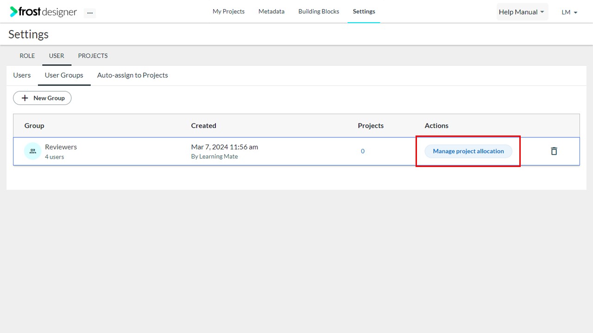The image size is (593, 333).
Task: Click Manage project allocation button
Action: tap(468, 151)
